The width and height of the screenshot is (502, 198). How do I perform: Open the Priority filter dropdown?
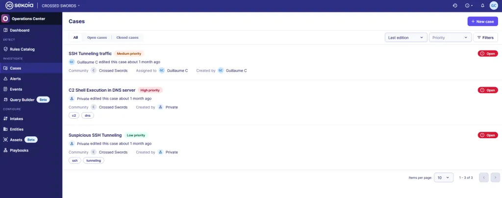(x=450, y=37)
